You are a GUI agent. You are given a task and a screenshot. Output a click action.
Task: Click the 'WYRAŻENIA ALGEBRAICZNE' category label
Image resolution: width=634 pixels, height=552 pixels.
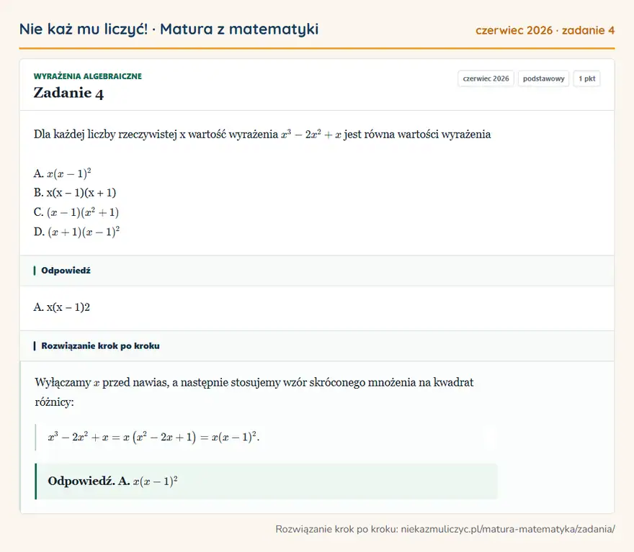click(x=87, y=76)
